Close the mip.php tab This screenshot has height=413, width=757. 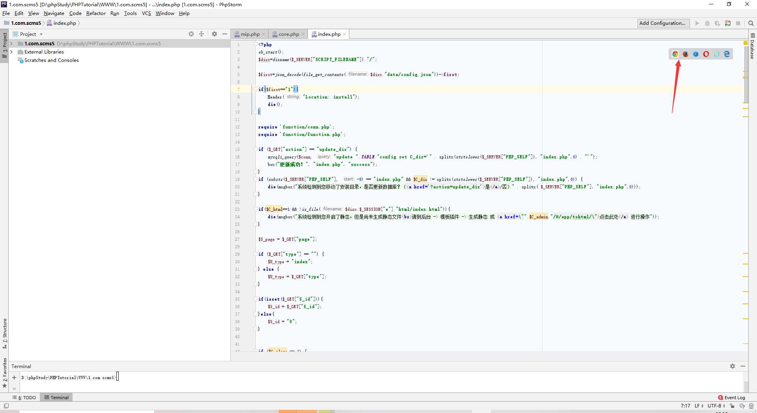(x=264, y=34)
